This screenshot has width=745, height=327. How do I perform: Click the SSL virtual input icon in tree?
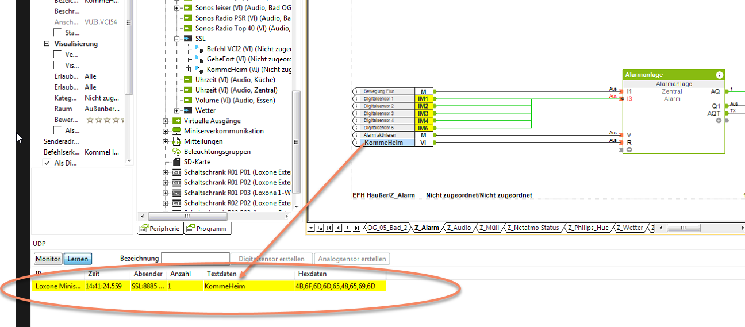[188, 39]
